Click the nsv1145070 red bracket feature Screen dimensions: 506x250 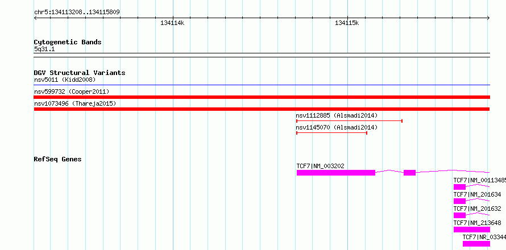[331, 133]
